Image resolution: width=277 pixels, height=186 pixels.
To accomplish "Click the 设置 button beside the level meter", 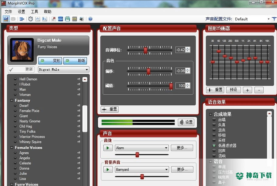I will (186, 122).
